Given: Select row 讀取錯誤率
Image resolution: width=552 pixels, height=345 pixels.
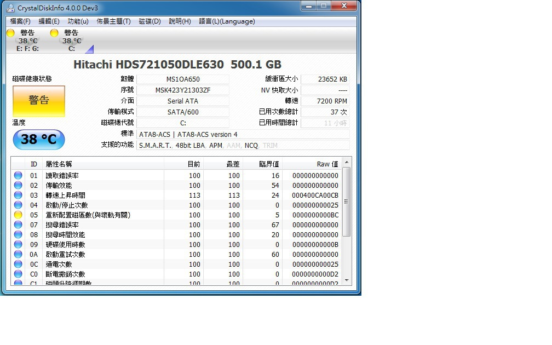Looking at the screenshot, I should tap(176, 175).
